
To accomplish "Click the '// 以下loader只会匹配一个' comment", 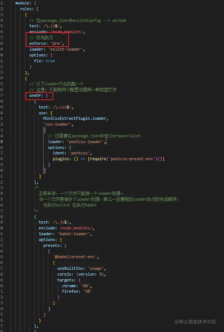I will point(57,84).
